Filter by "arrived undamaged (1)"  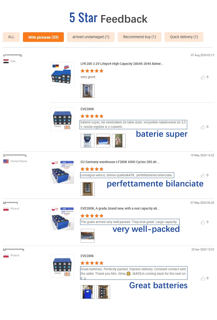[91, 37]
